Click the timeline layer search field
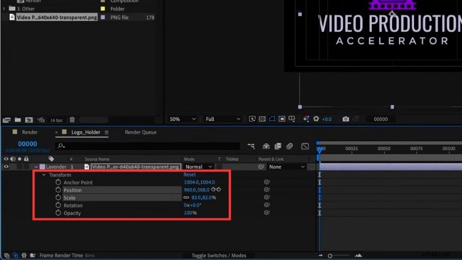Viewport: 462px width, 260px height. [147, 146]
